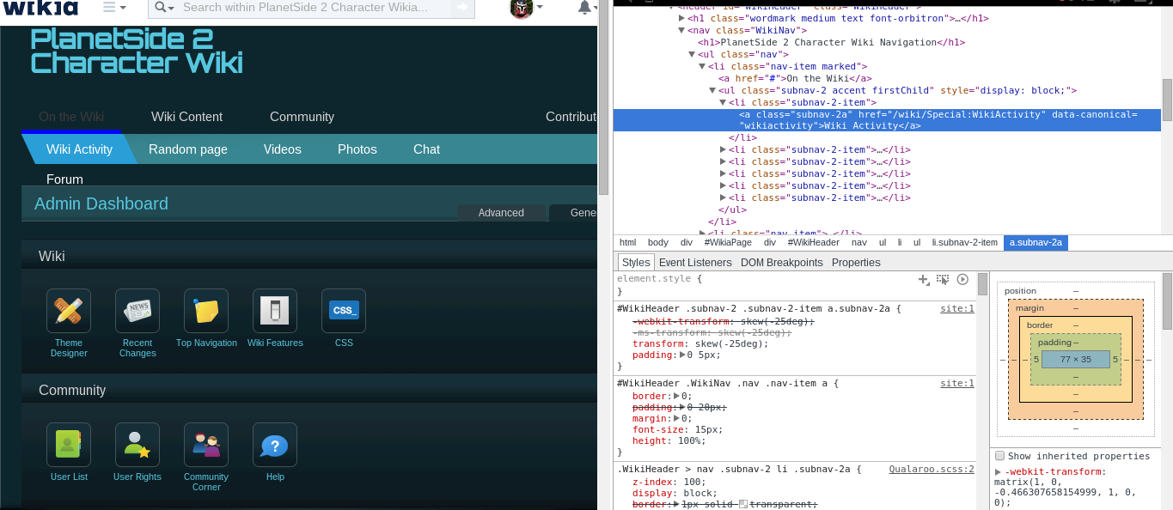Screen dimensions: 1173x510
Task: Tick Show inherited properties checkbox
Action: pos(999,456)
